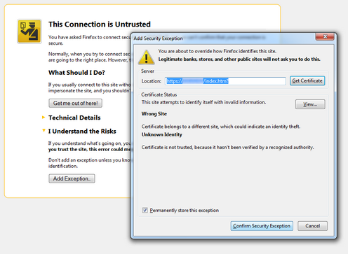
Task: Click the What Should I Do? heading
Action: (x=76, y=73)
